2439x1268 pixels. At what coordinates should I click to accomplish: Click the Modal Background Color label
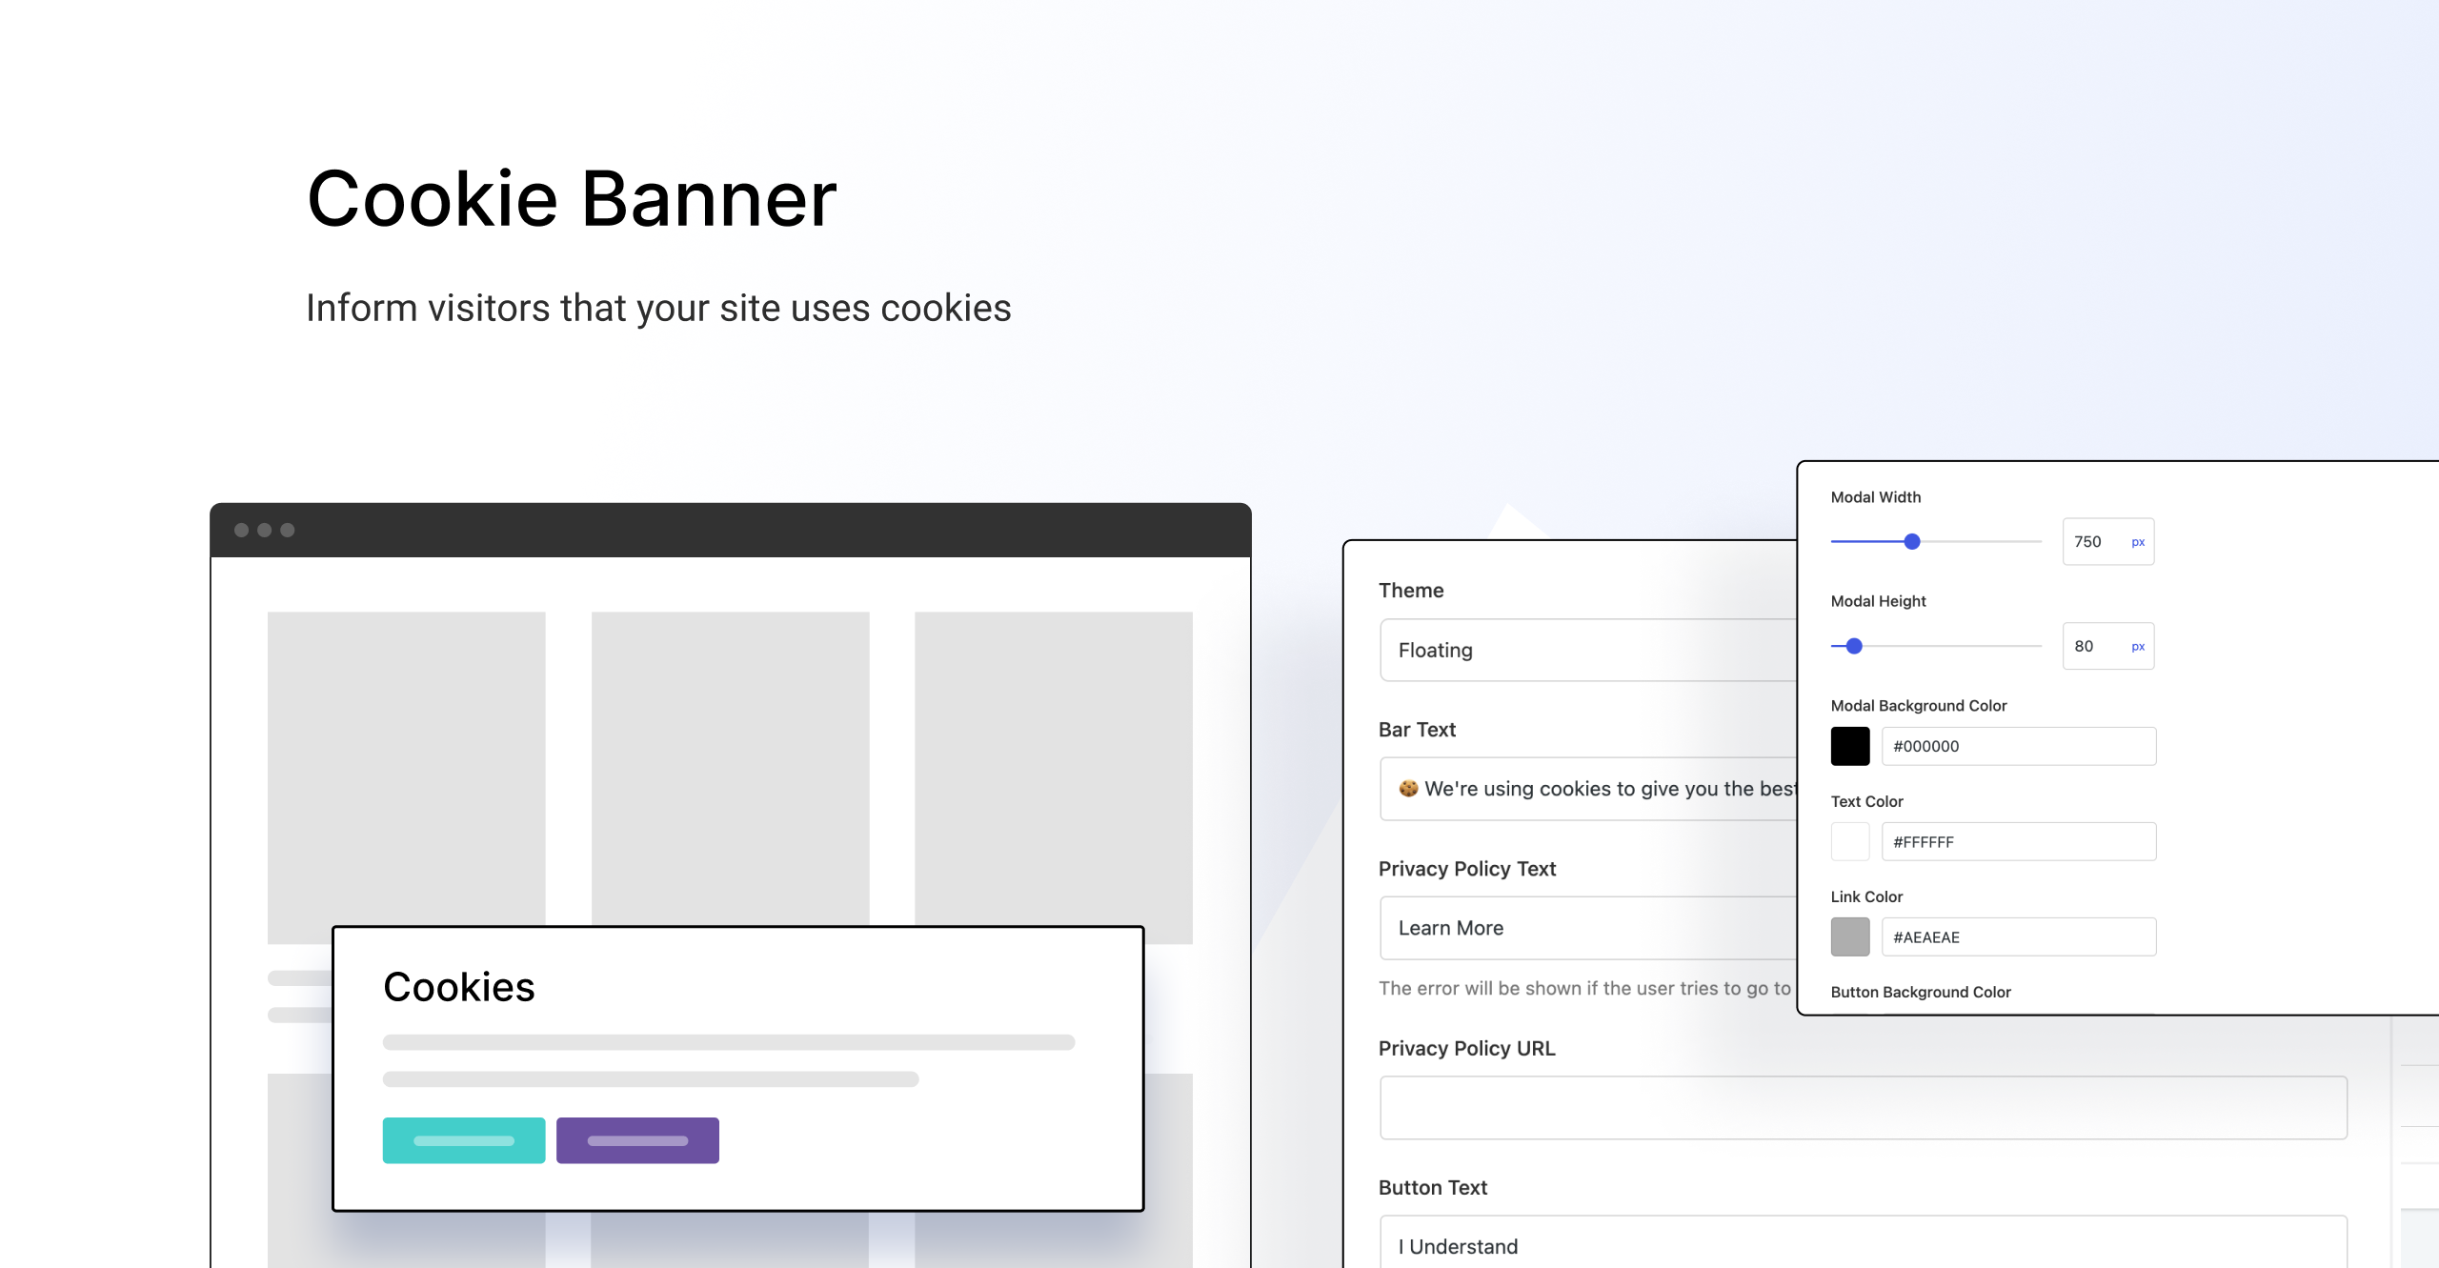click(1919, 706)
